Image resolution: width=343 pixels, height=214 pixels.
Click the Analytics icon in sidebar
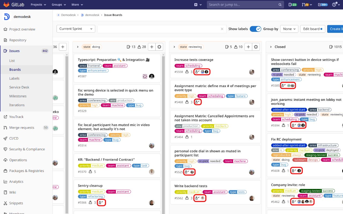click(5, 181)
